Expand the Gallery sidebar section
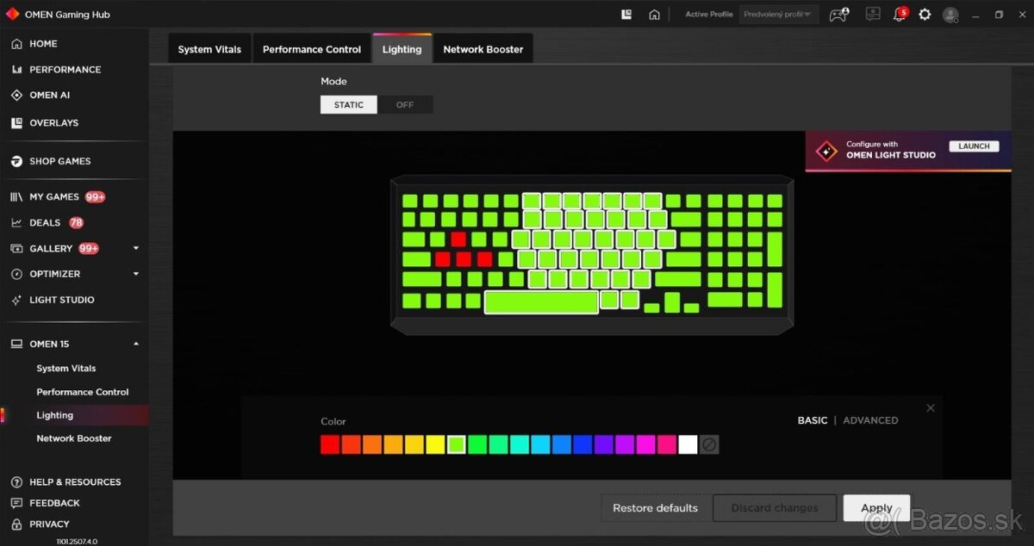1034x546 pixels. pos(136,249)
